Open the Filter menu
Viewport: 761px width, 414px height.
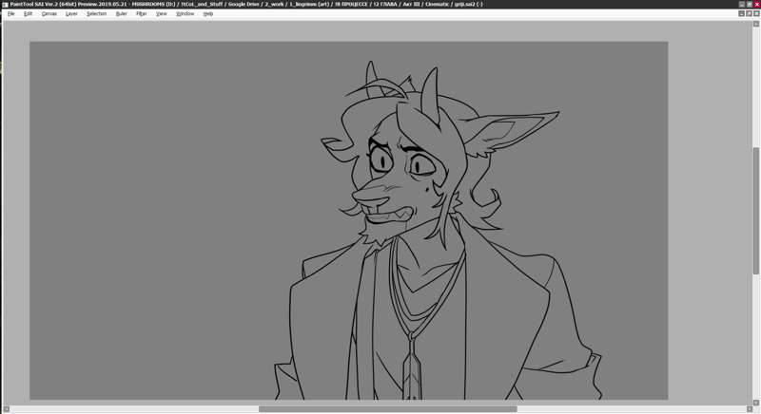(x=141, y=13)
